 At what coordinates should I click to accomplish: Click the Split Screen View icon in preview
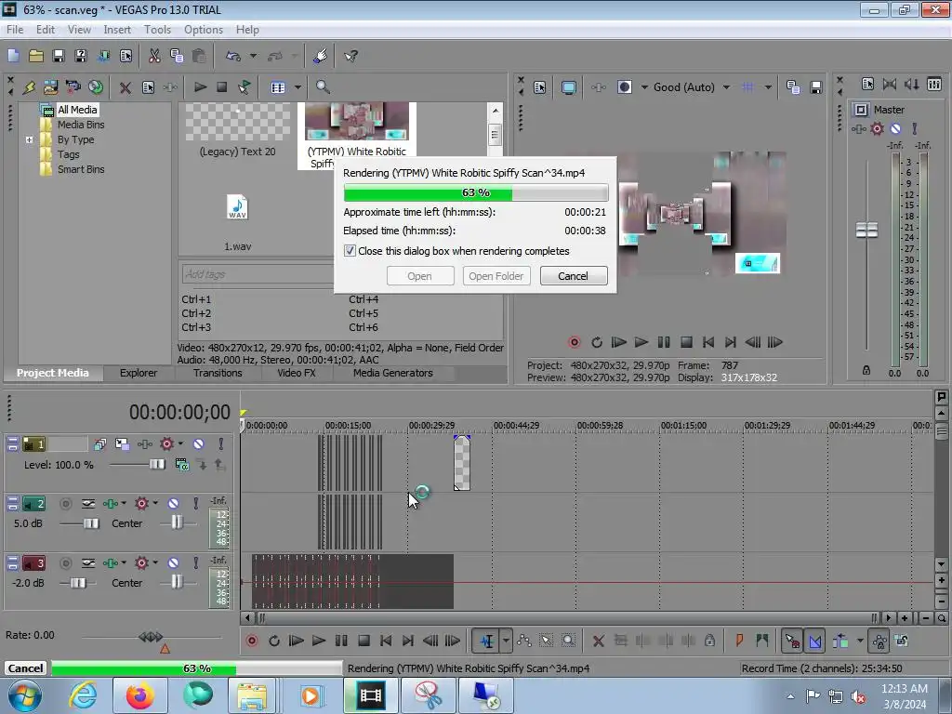click(624, 87)
